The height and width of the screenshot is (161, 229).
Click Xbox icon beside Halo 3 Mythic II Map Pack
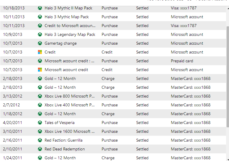(40, 8)
